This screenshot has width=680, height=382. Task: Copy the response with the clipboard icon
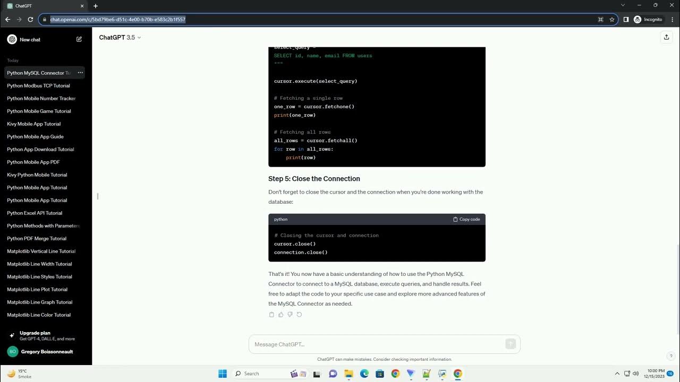tap(271, 315)
